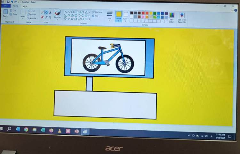Select the Eraser tool
The height and width of the screenshot is (154, 240).
(42, 17)
